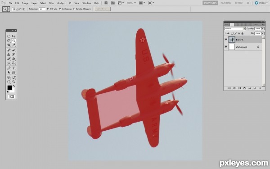Image resolution: width=270 pixels, height=169 pixels.
Task: Swap foreground and background colors
Action: click(x=14, y=86)
